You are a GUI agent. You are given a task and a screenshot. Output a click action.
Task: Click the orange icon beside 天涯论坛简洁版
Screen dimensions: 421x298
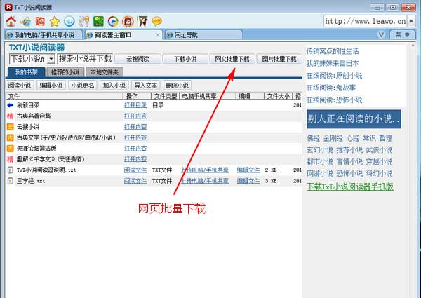(11, 149)
